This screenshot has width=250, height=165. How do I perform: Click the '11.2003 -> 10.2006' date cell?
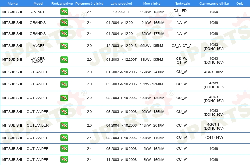(121, 160)
